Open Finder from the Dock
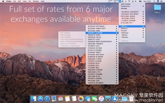This screenshot has height=103, width=165. pyautogui.click(x=34, y=99)
